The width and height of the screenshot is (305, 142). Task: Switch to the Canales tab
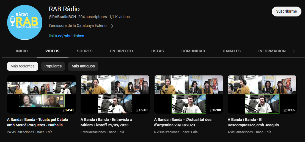click(232, 51)
